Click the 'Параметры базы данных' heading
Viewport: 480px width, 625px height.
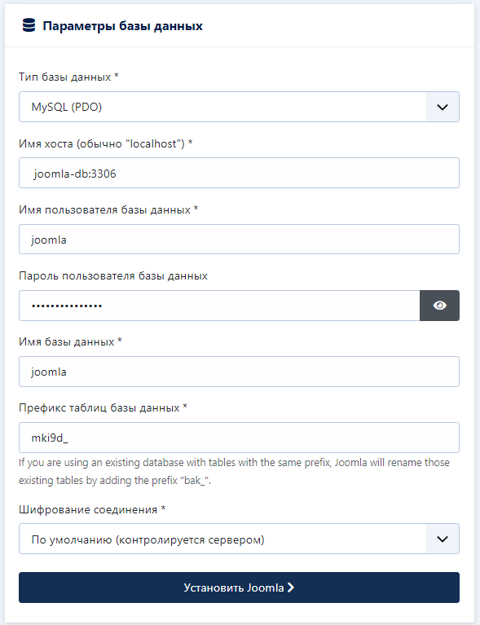(x=123, y=26)
